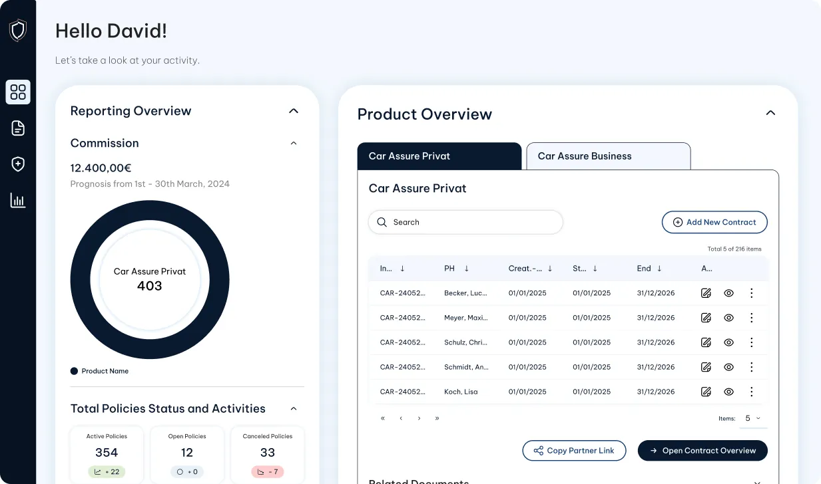Click the "Car Assure Privat 403" chart center
821x484 pixels.
(x=150, y=279)
